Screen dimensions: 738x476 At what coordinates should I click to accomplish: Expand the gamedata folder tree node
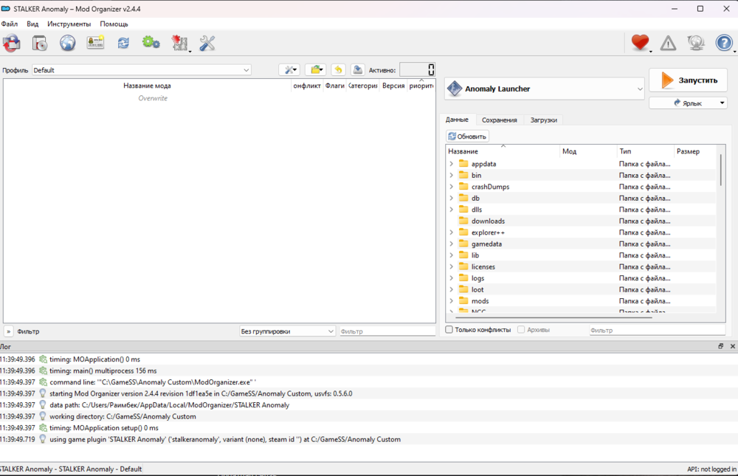[x=451, y=244]
